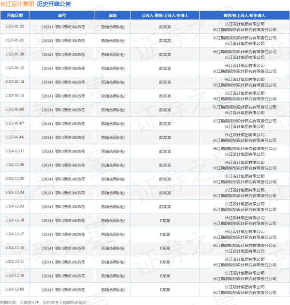Image resolution: width=290 pixels, height=305 pixels.
Task: Click the date 2025-01-13
Action: [15, 96]
